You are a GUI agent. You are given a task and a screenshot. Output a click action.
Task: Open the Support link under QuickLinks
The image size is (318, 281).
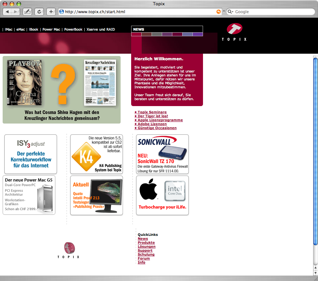coord(145,250)
